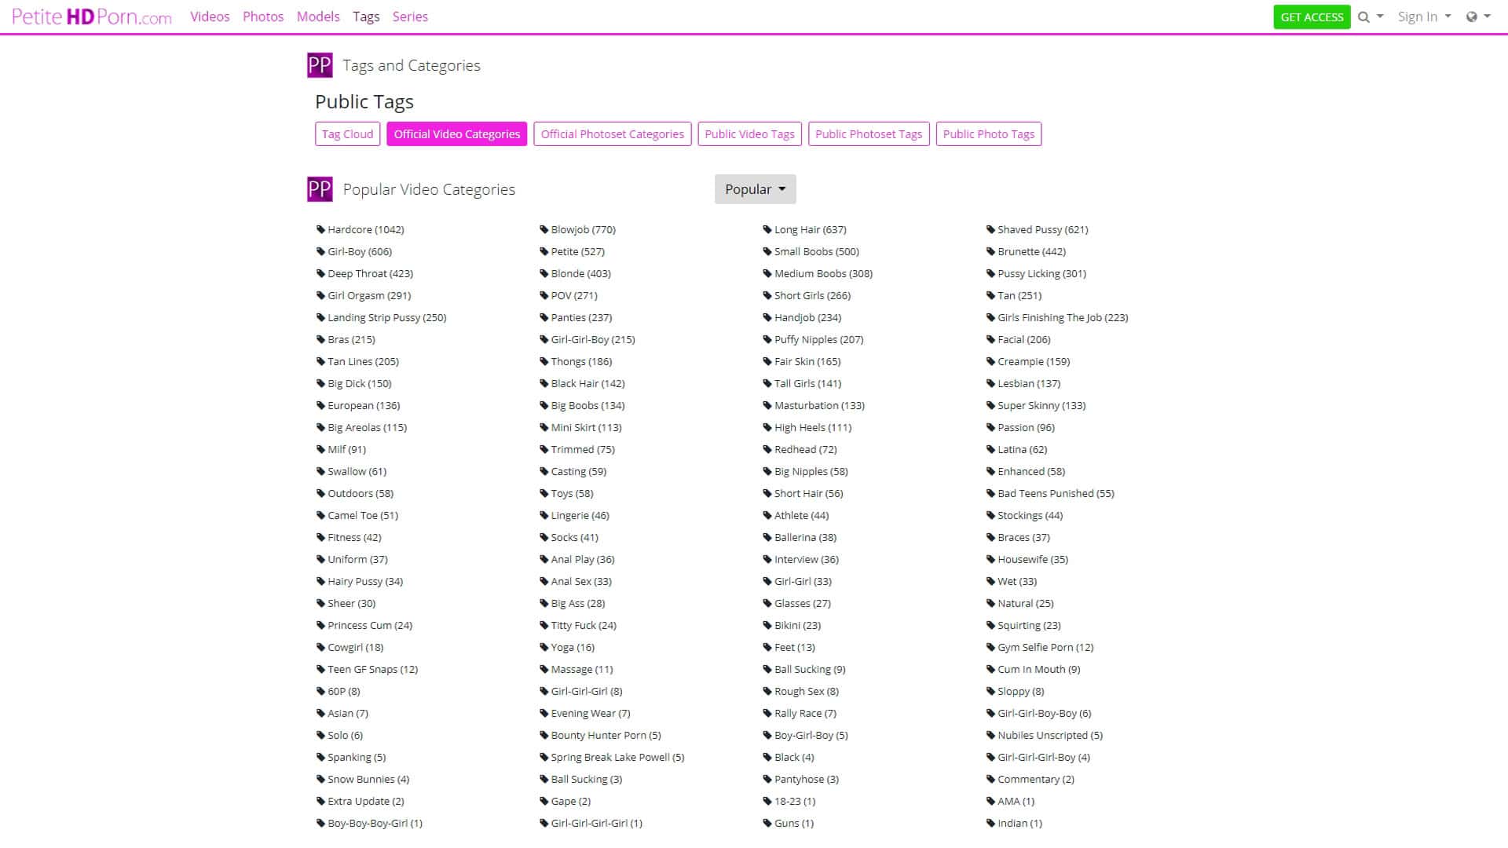Click the PP logo beside Tags and Categories
This screenshot has width=1508, height=848.
[320, 65]
